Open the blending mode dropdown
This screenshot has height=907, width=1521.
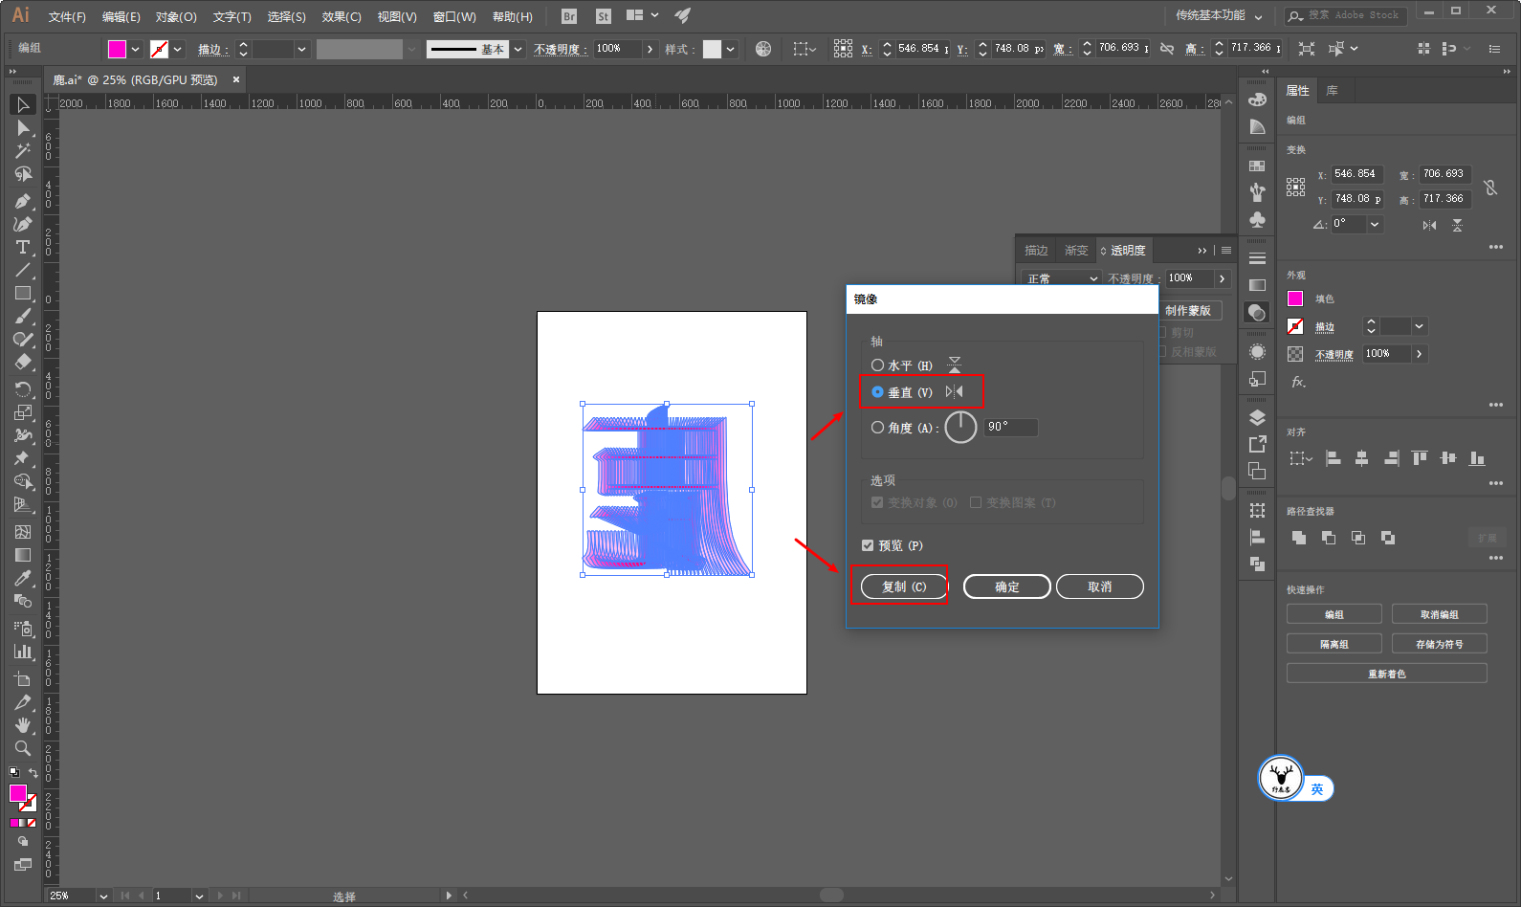pyautogui.click(x=1063, y=278)
